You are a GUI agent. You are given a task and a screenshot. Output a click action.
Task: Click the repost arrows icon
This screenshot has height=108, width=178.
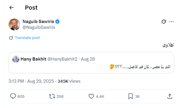[x=52, y=96]
